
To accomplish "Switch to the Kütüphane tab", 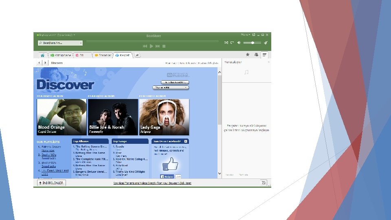I will click(61, 55).
